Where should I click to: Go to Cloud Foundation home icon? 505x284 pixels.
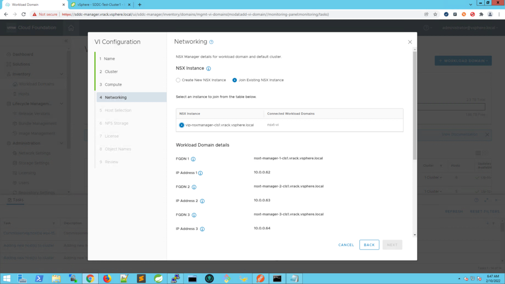(x=71, y=28)
